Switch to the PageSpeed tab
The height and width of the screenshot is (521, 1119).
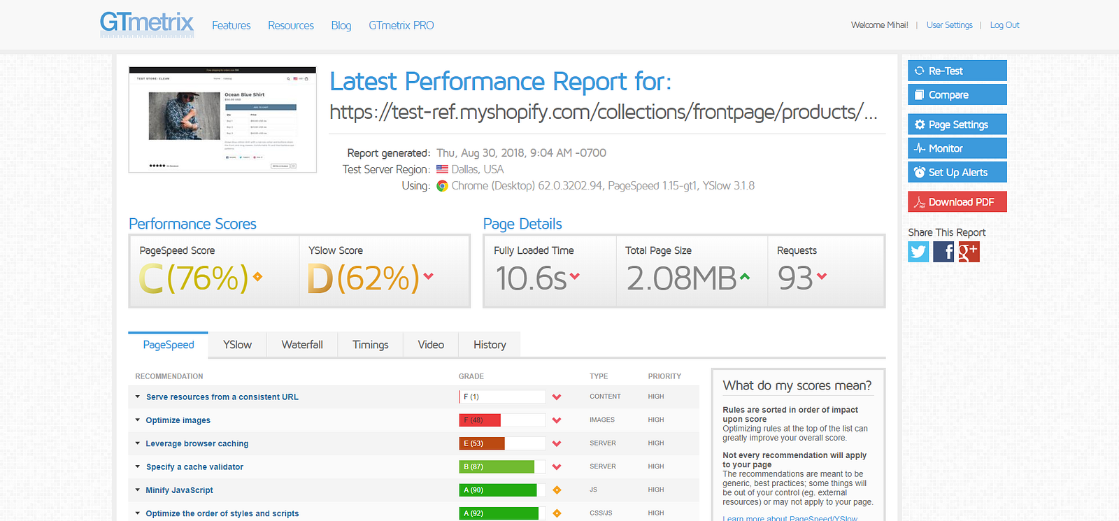(169, 345)
